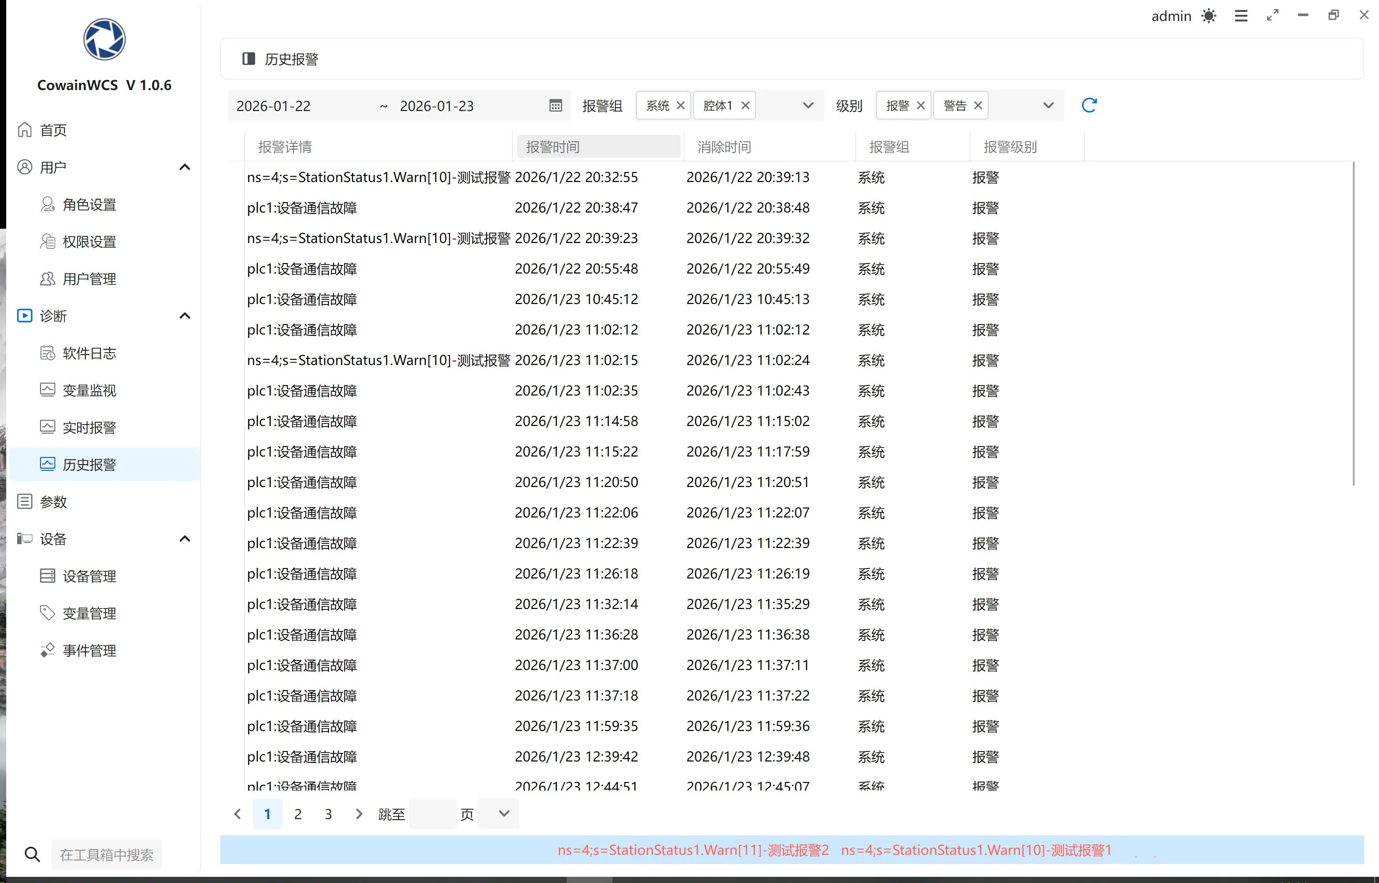Click the search magnifier icon
The width and height of the screenshot is (1379, 883).
coord(32,854)
